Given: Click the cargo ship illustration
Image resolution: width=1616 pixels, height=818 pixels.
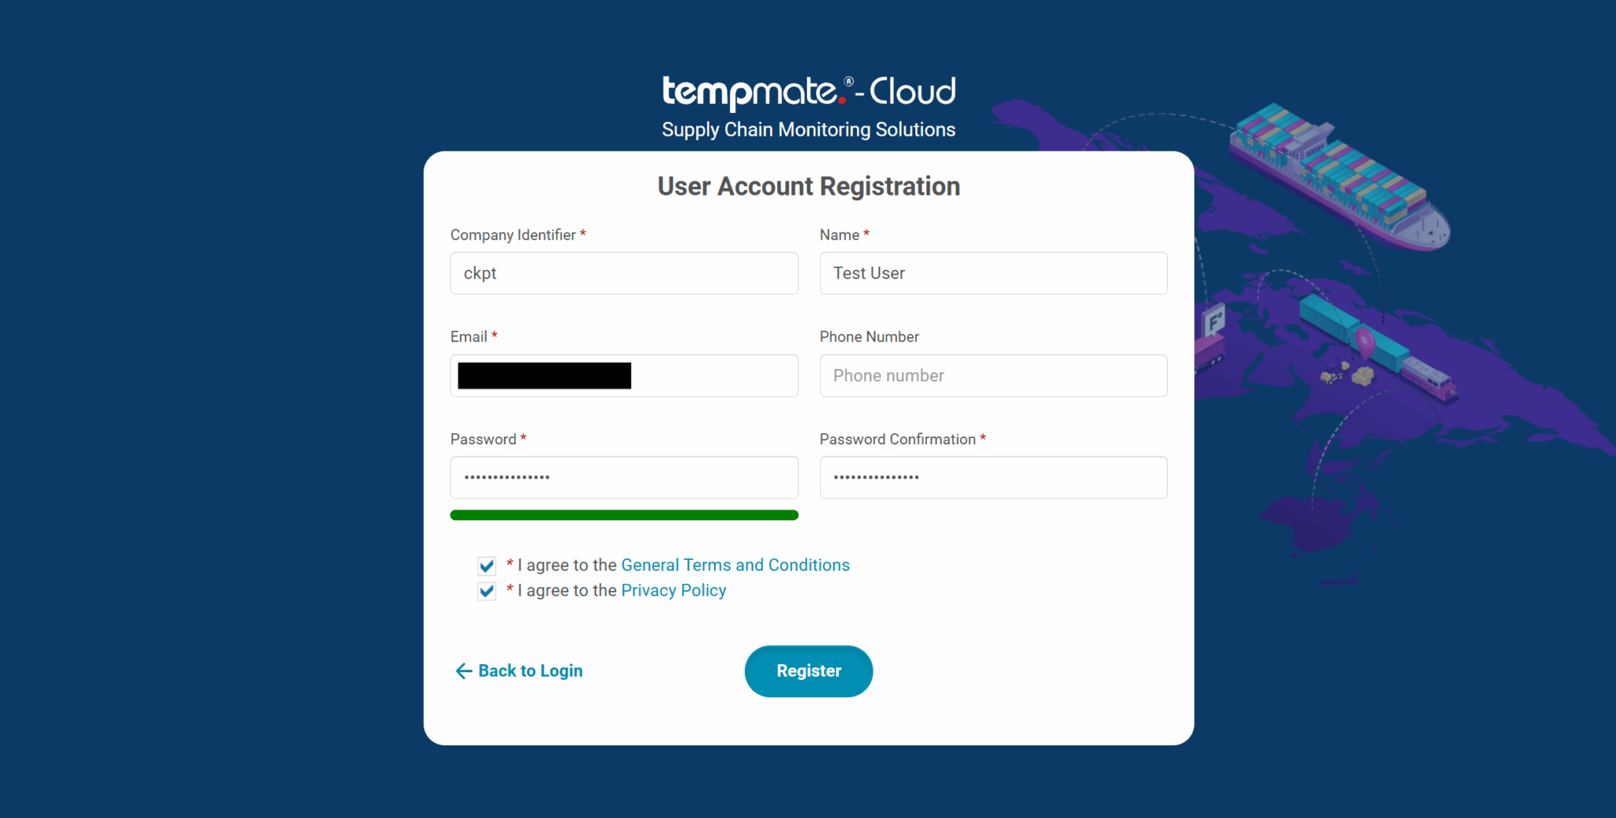Looking at the screenshot, I should coord(1339,177).
